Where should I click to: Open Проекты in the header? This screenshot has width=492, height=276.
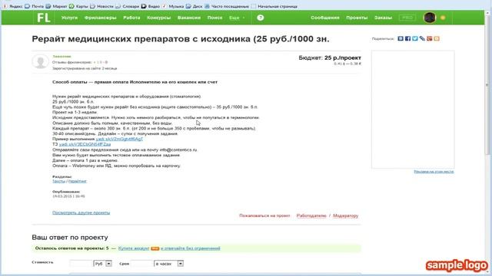click(357, 18)
